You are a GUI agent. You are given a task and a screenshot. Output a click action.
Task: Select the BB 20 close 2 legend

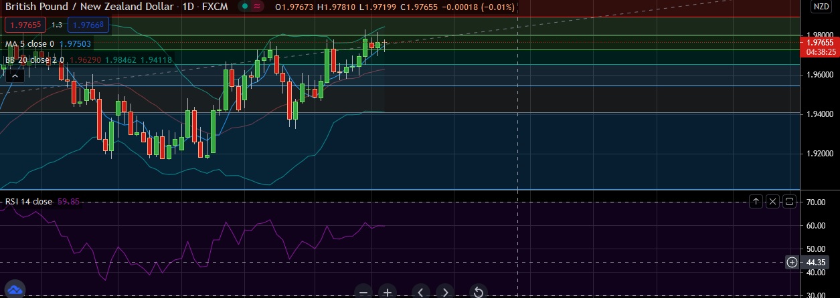(34, 60)
